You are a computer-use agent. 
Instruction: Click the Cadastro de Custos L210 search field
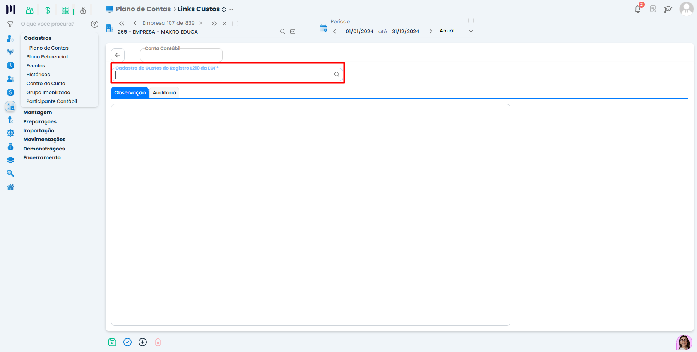coord(227,74)
